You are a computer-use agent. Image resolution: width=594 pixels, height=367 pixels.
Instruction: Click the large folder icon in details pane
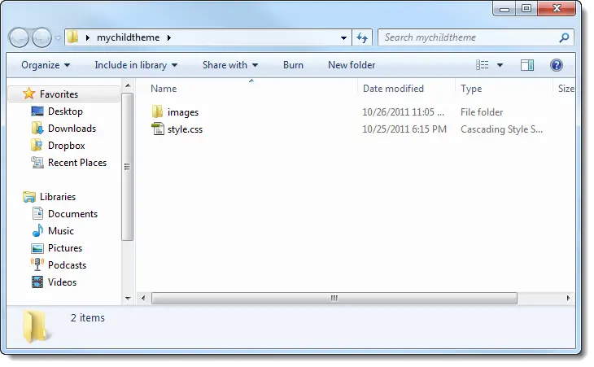(x=35, y=327)
